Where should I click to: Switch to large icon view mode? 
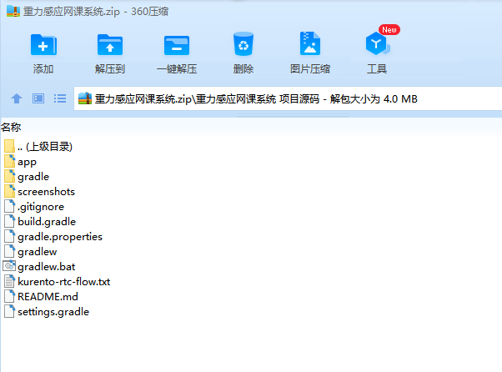(x=38, y=98)
